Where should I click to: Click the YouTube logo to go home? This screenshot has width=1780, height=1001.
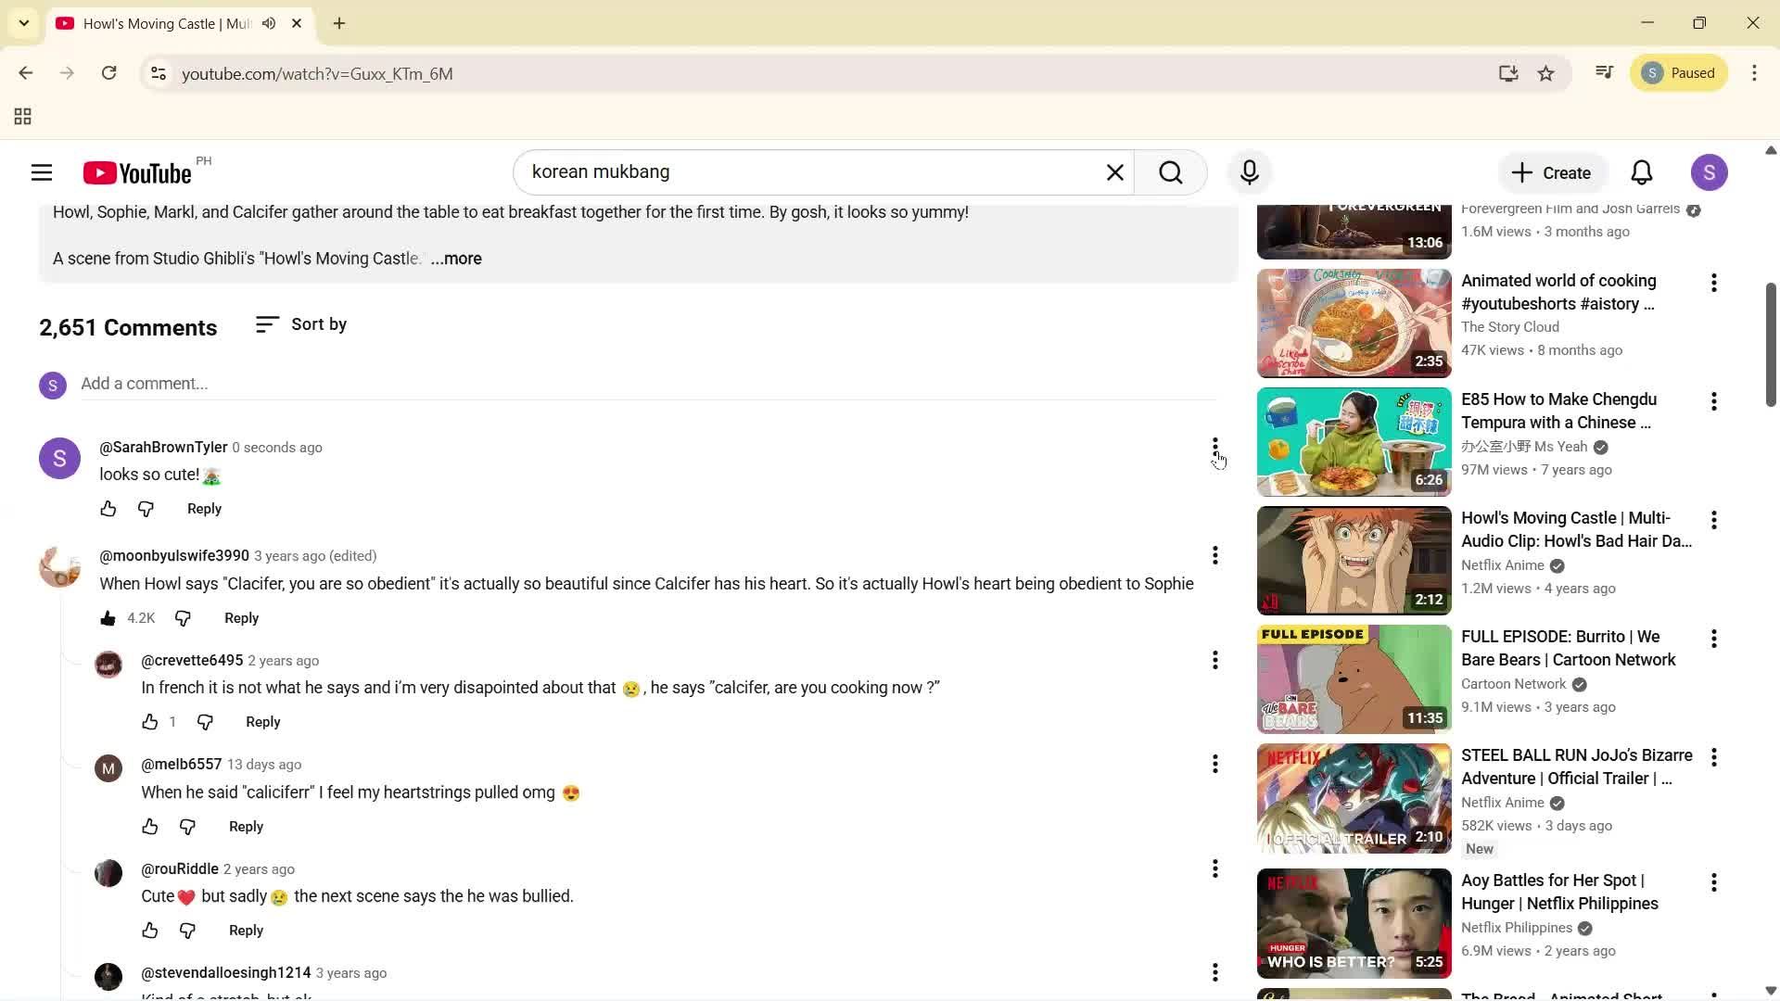(135, 172)
